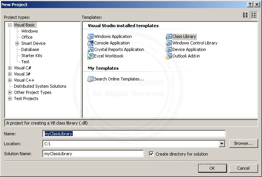Select Test Projects label

click(x=26, y=98)
